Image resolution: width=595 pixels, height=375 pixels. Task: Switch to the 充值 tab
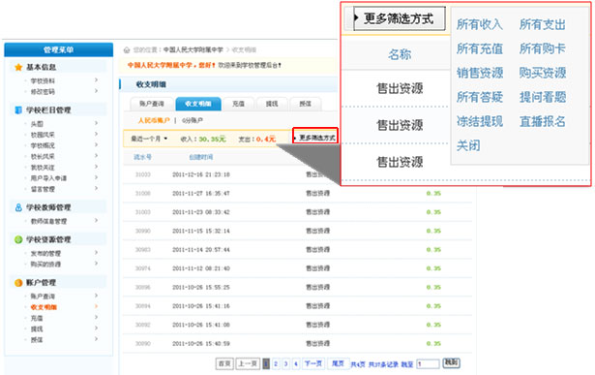coord(238,104)
